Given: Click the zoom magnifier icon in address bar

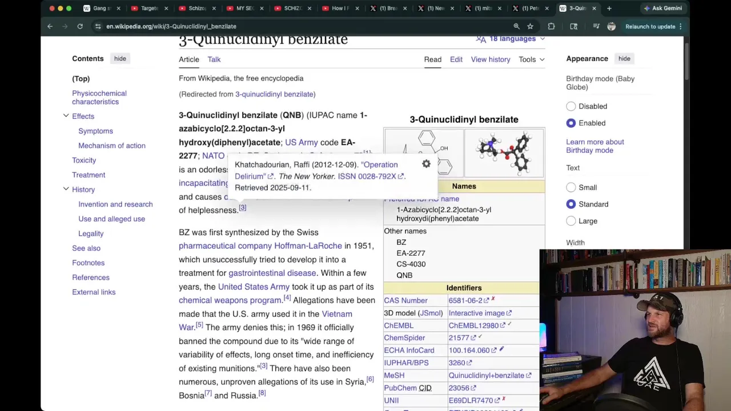Looking at the screenshot, I should tap(516, 26).
